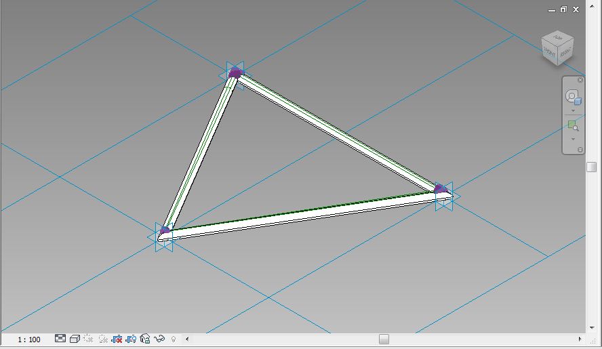Close the view window
This screenshot has height=349, width=602.
[x=576, y=9]
